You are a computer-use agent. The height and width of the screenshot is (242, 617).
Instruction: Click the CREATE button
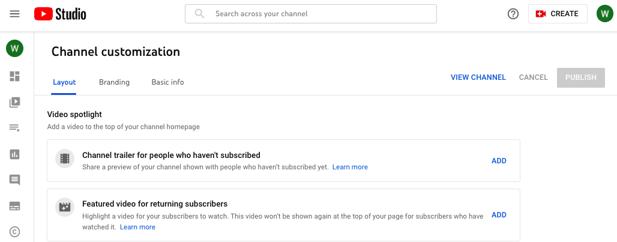[x=558, y=14]
